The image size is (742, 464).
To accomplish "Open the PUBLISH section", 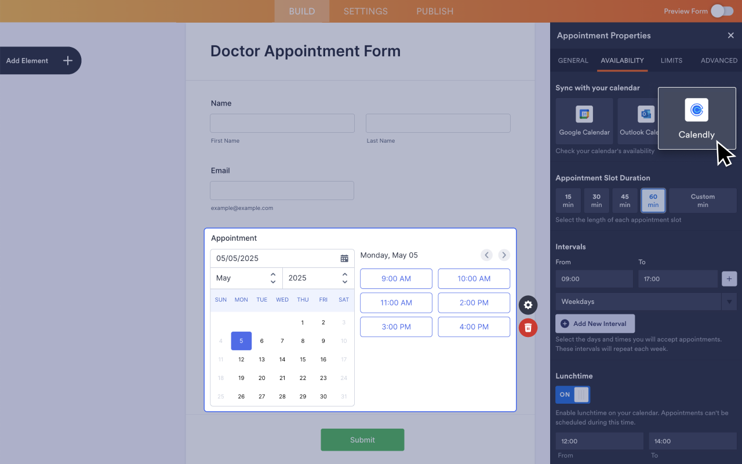I will click(435, 11).
